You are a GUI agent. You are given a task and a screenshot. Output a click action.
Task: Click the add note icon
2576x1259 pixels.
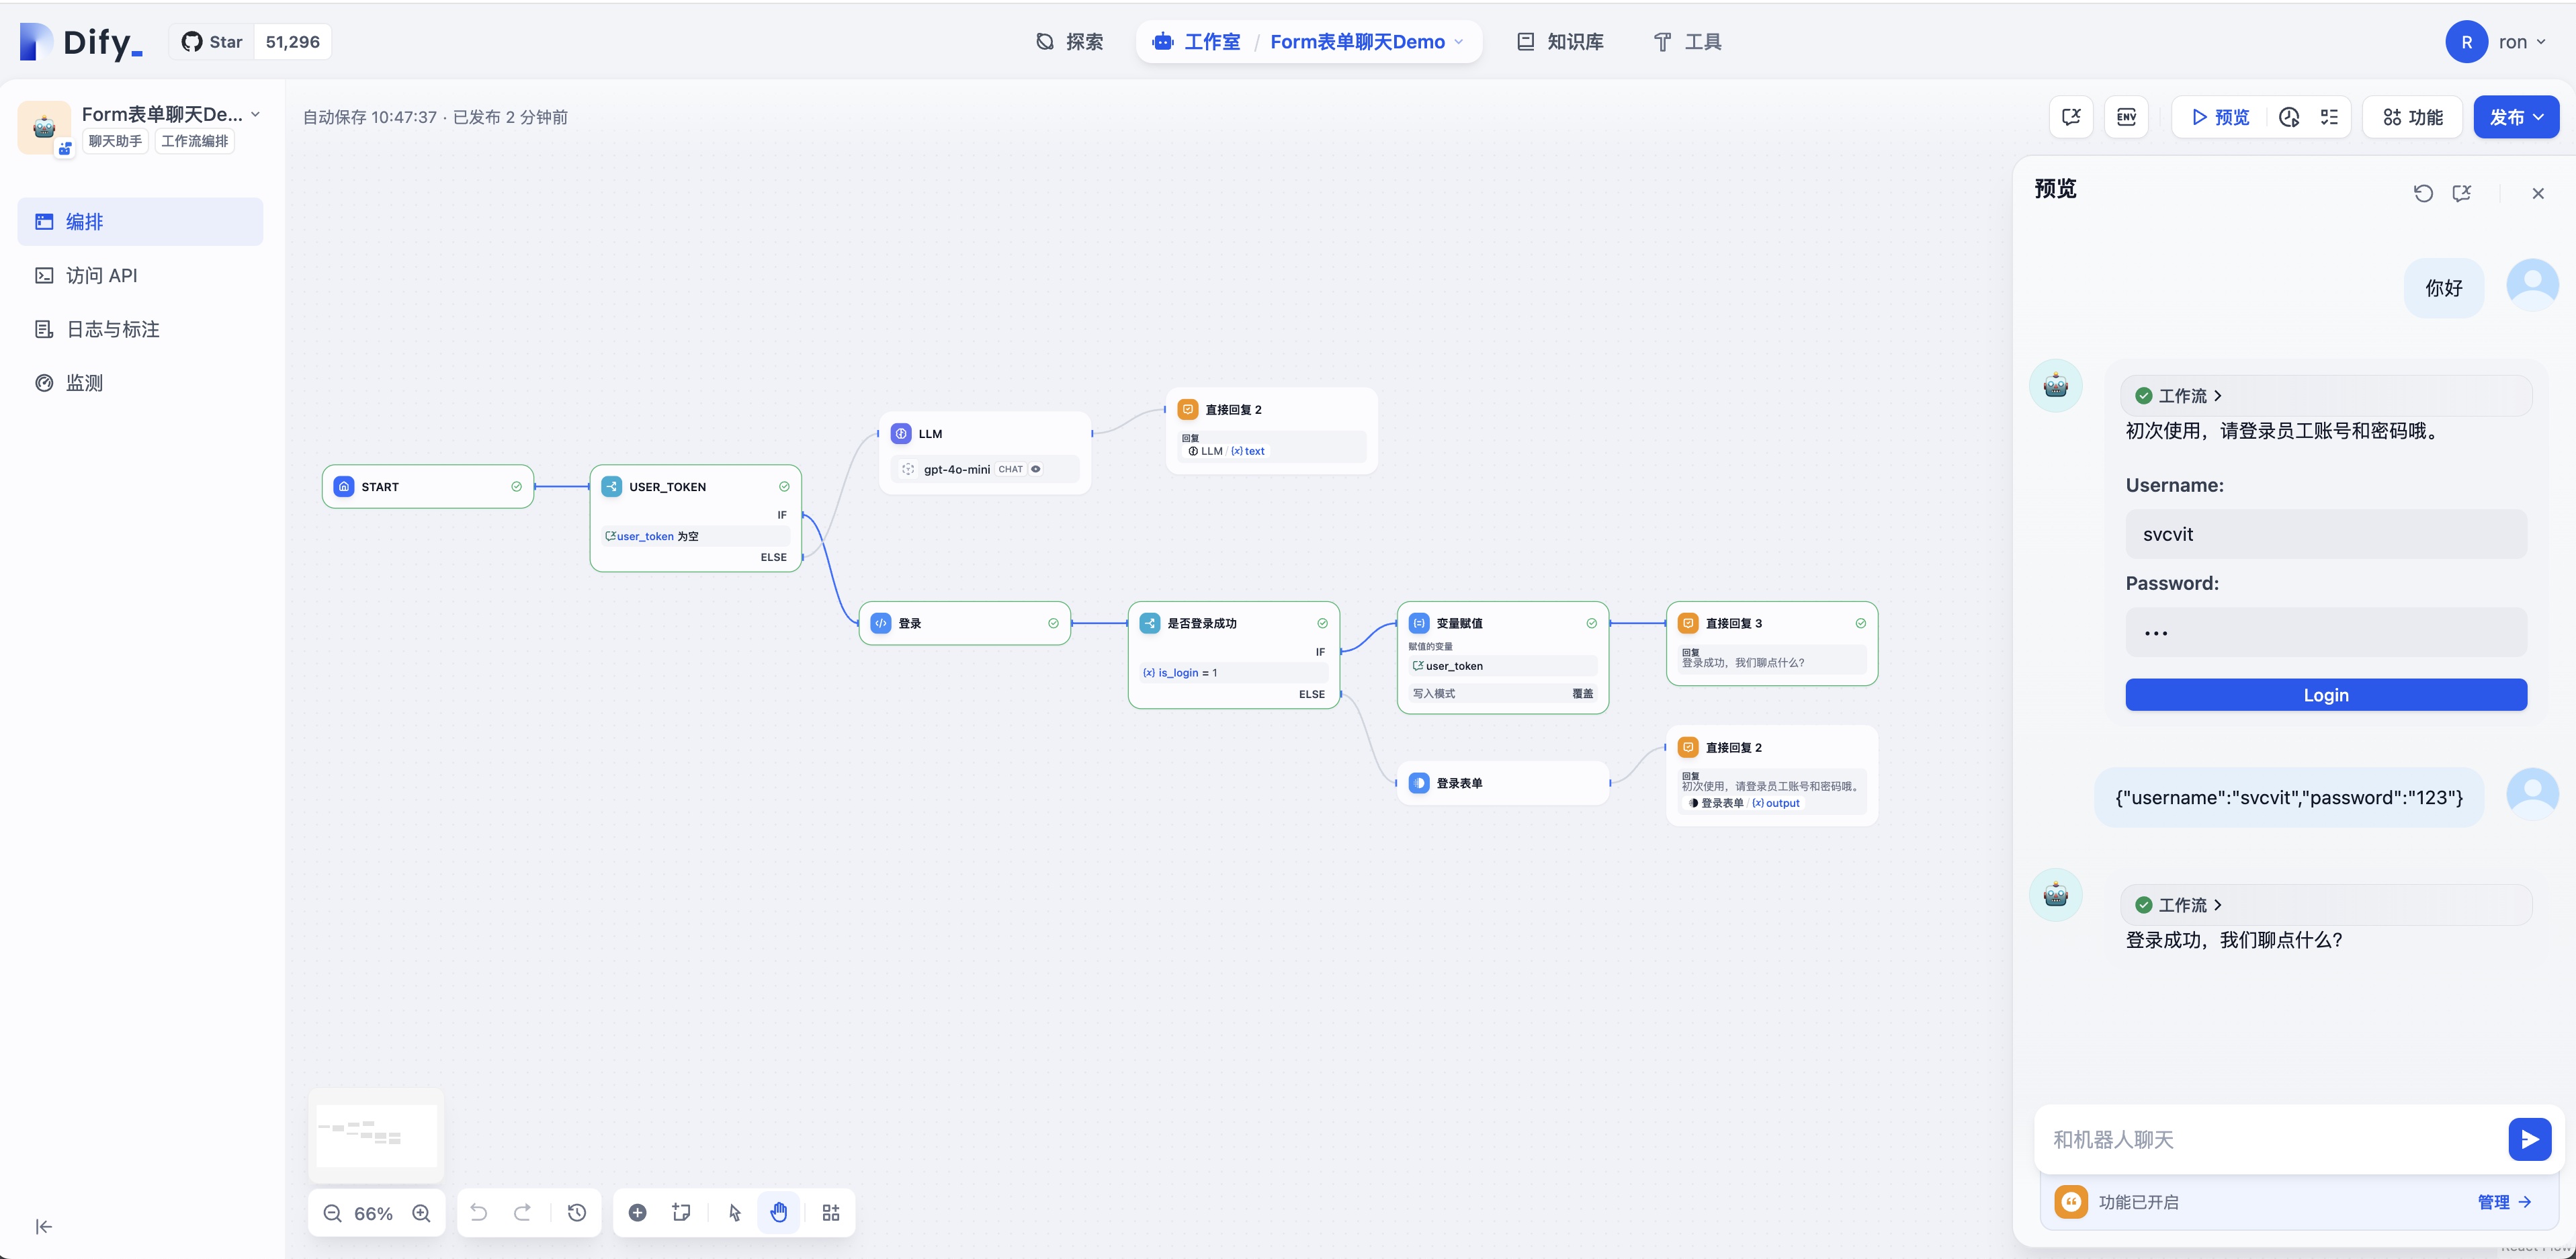coord(682,1213)
